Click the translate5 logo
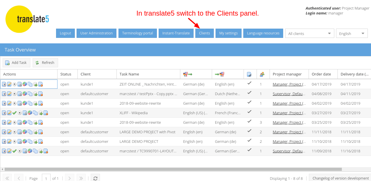371x181 pixels. point(27,19)
